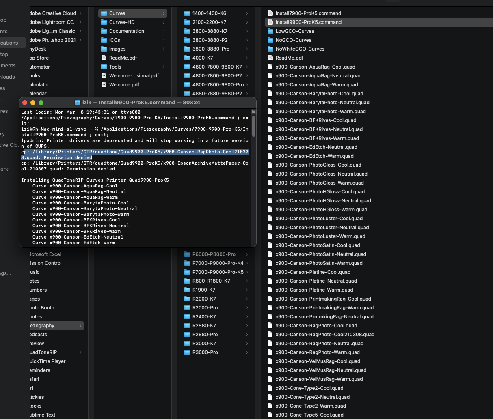
Task: Open QuadToneRIP in the Applications list
Action: (x=43, y=352)
